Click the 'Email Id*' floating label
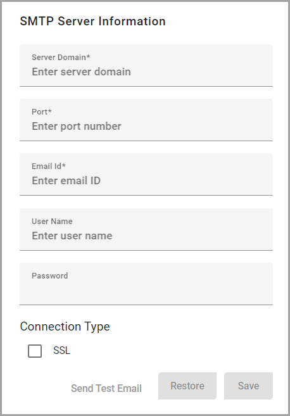 tap(49, 166)
